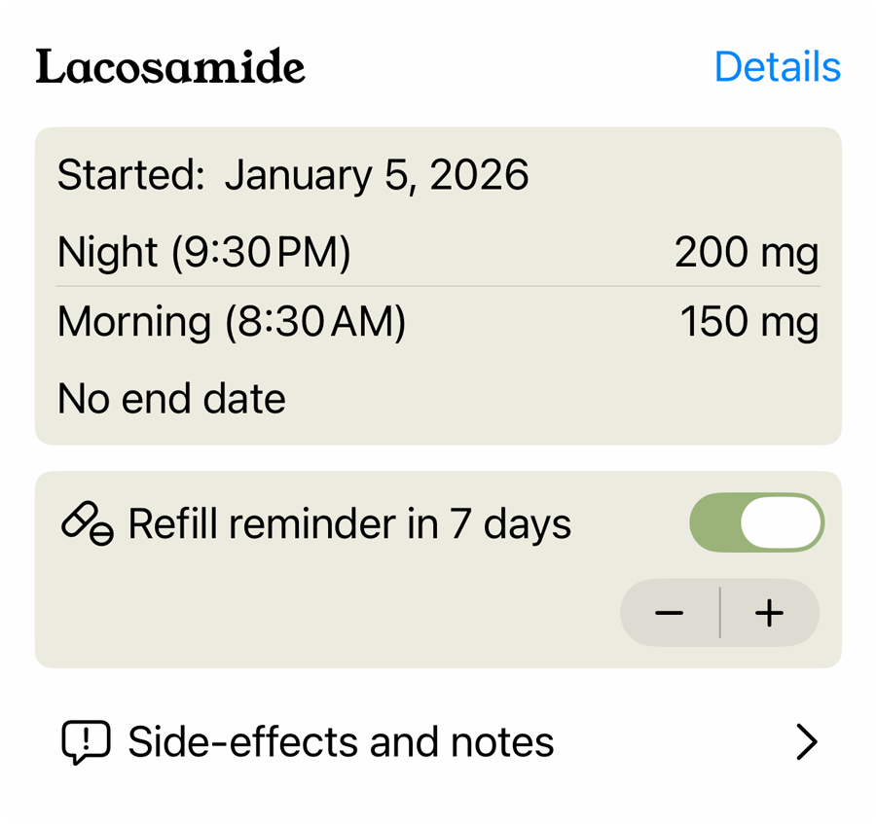Screen dimensions: 876x824
Task: Click the side-effects speech bubble icon
Action: (x=86, y=742)
